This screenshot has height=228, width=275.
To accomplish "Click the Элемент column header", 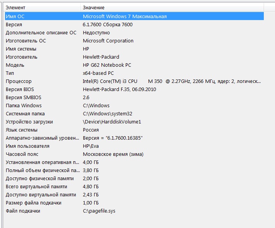I will (42, 8).
